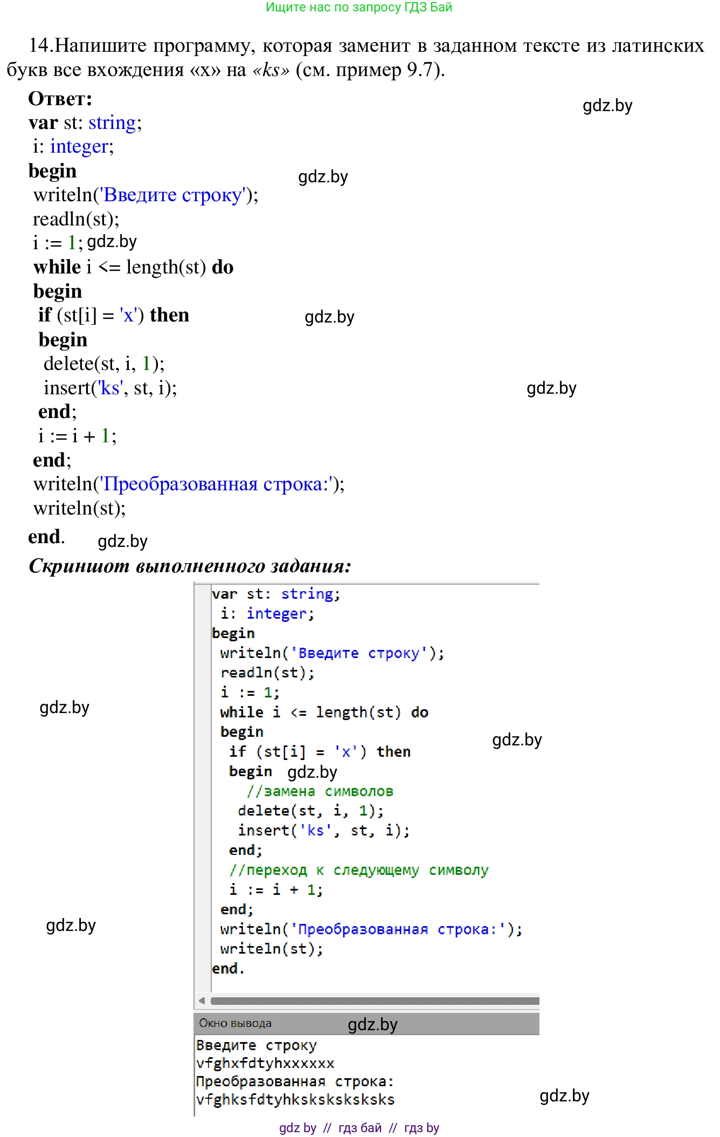Click the "//переход к следующему символу" comment line

click(358, 870)
